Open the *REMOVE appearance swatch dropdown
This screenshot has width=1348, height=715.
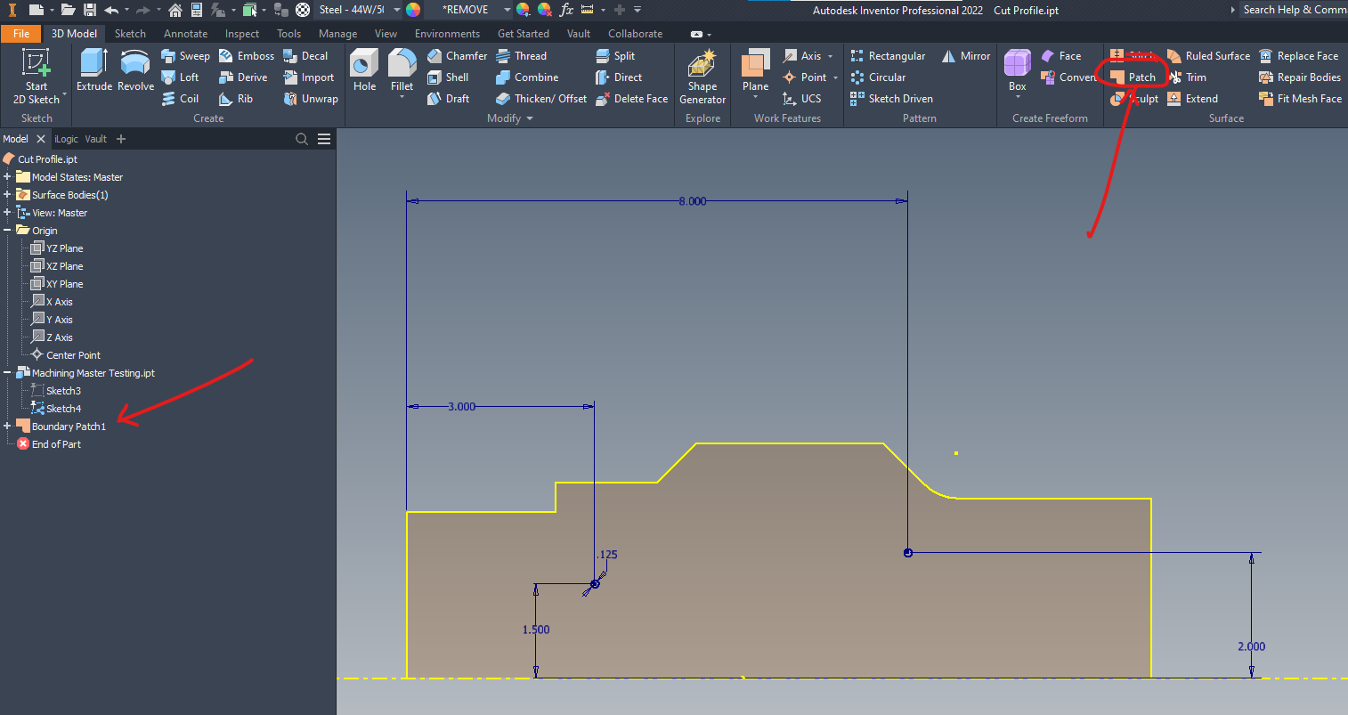tap(506, 10)
